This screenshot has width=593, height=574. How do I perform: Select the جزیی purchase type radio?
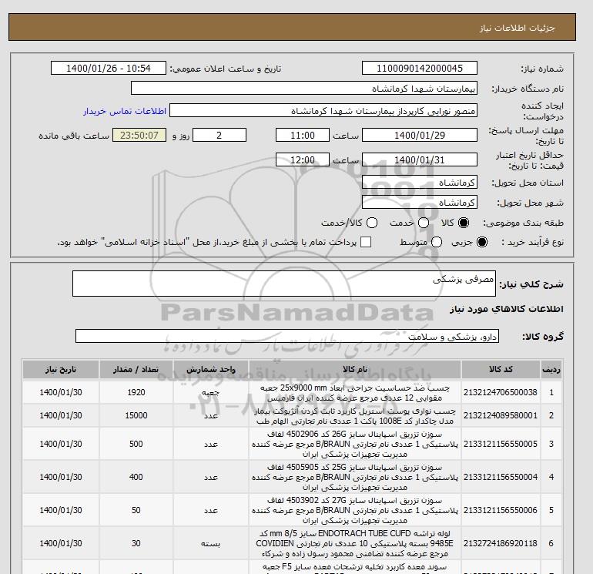[482, 242]
